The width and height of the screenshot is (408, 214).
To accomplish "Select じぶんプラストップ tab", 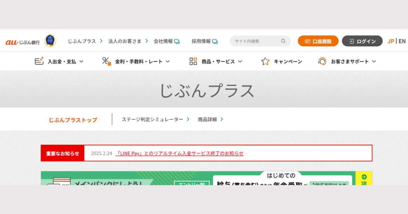I will pyautogui.click(x=73, y=120).
